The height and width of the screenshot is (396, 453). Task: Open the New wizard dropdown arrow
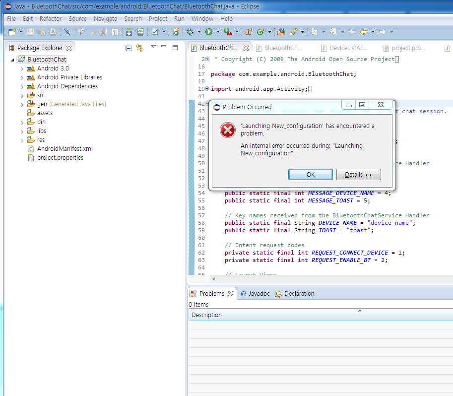pos(21,32)
